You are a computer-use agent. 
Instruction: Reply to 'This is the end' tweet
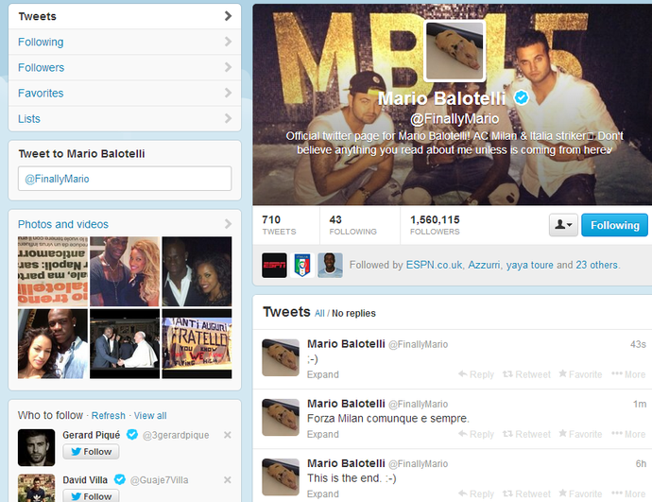point(476,494)
